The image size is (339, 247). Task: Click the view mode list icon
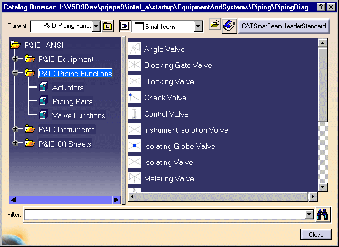[124, 26]
